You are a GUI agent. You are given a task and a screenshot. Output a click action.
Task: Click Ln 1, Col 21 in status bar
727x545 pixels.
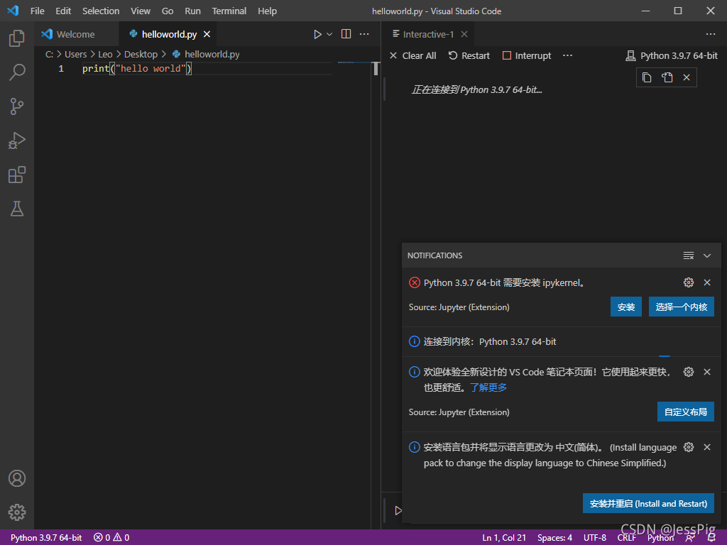click(x=504, y=538)
